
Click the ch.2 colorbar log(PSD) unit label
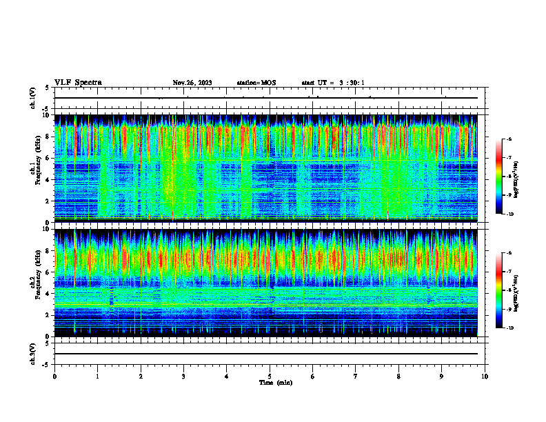click(x=516, y=294)
